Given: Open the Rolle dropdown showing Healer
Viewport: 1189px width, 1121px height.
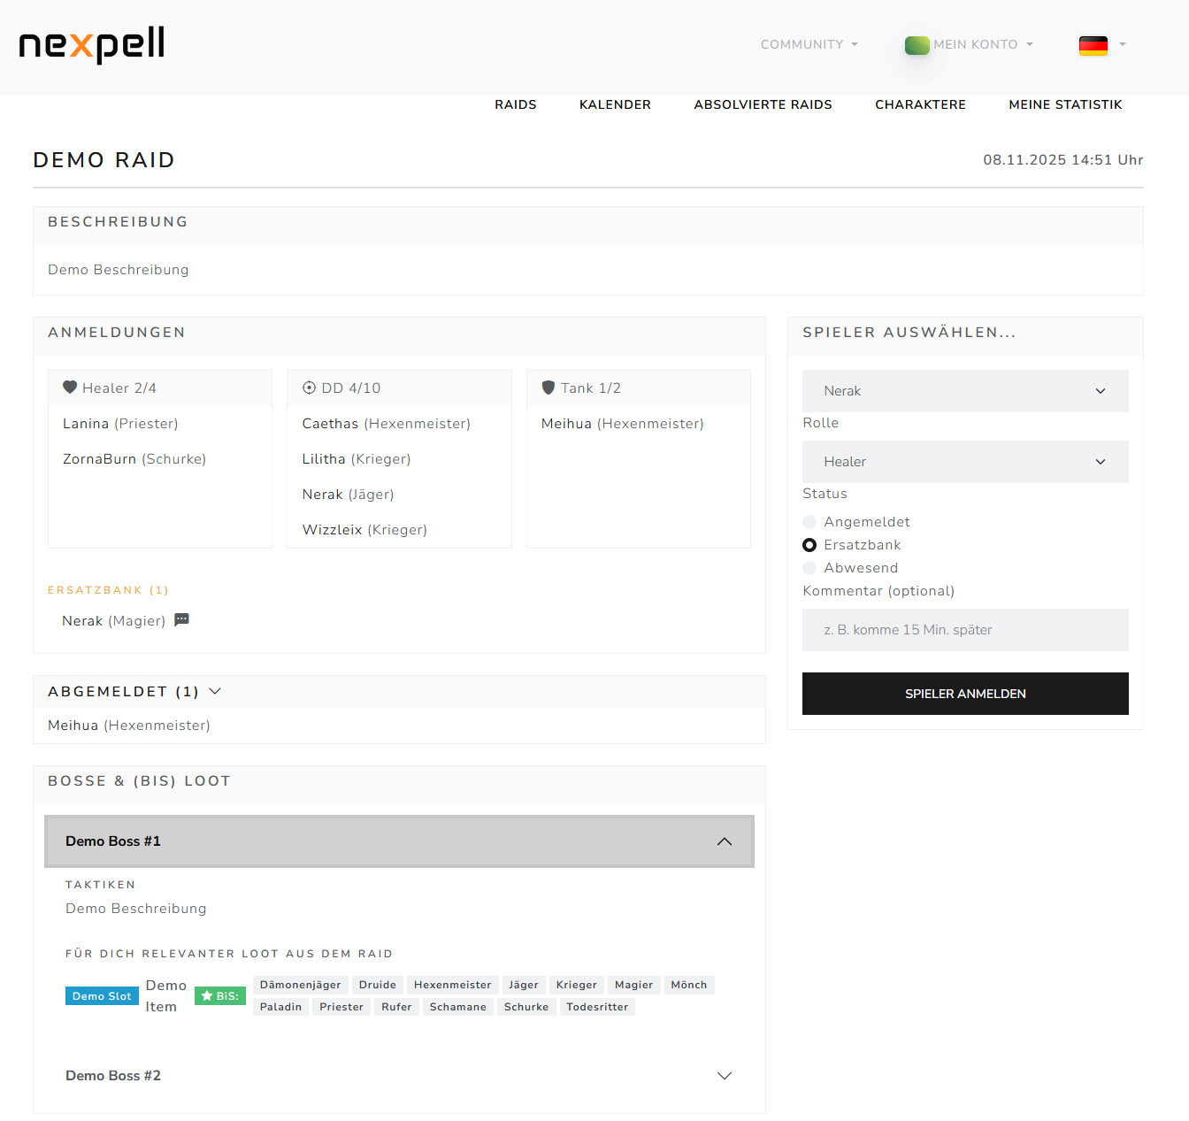Looking at the screenshot, I should click(965, 461).
